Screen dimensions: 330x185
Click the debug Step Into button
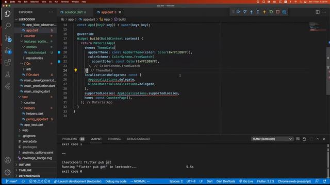251,12
